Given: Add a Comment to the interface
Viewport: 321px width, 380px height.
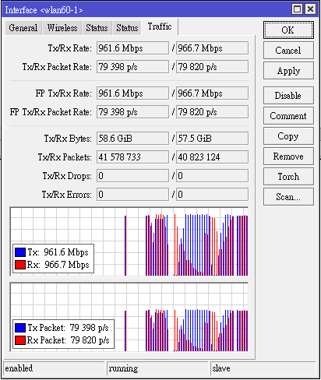Looking at the screenshot, I should pyautogui.click(x=288, y=116).
